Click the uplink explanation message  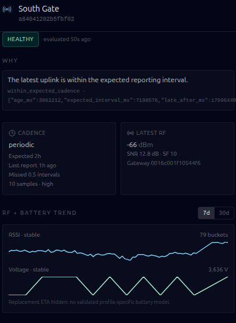(97, 80)
